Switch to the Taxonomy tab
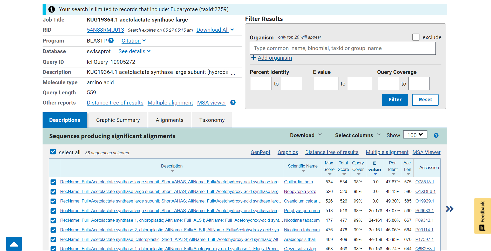 [212, 120]
